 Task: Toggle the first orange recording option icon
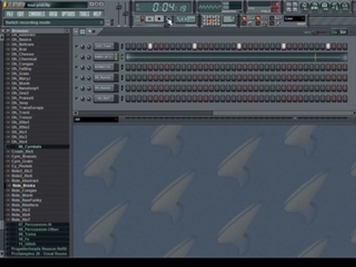tap(244, 18)
